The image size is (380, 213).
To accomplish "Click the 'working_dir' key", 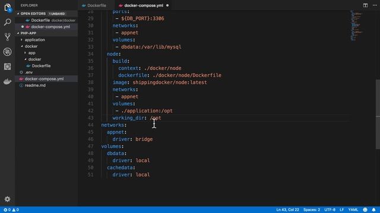I will (128, 118).
